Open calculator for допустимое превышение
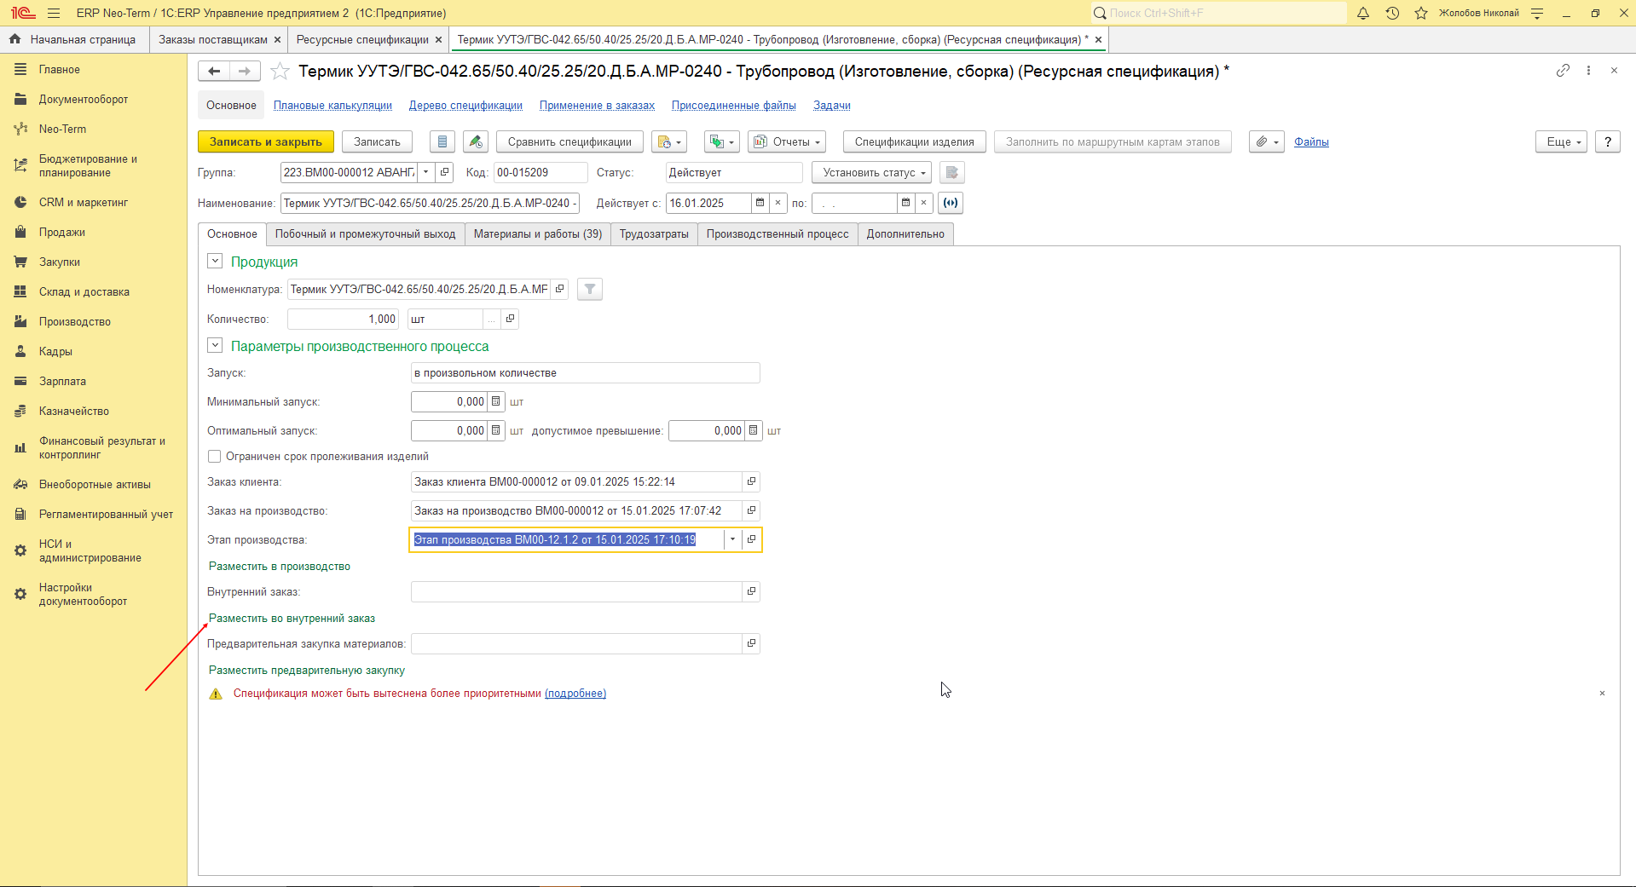The width and height of the screenshot is (1636, 887). 753,431
